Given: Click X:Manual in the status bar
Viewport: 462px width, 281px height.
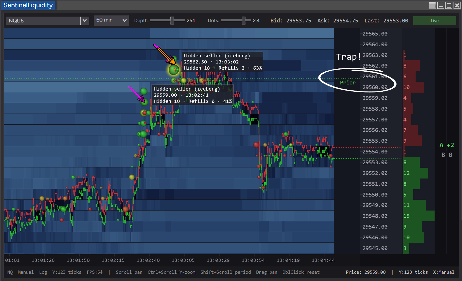Looking at the screenshot, I should [443, 272].
